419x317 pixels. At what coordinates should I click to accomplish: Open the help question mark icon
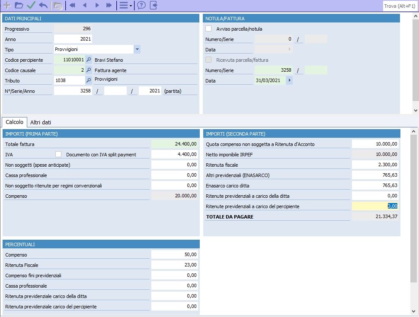(x=141, y=6)
